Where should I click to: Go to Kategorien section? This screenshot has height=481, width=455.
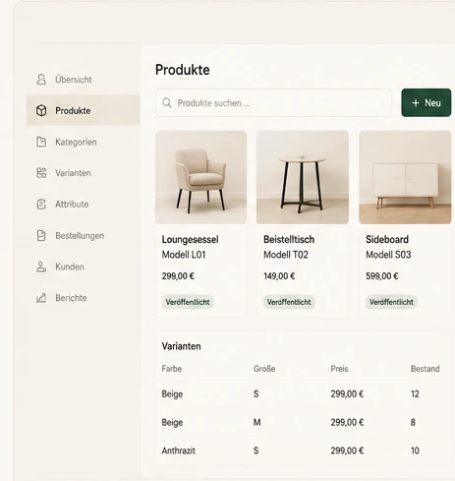84,142
